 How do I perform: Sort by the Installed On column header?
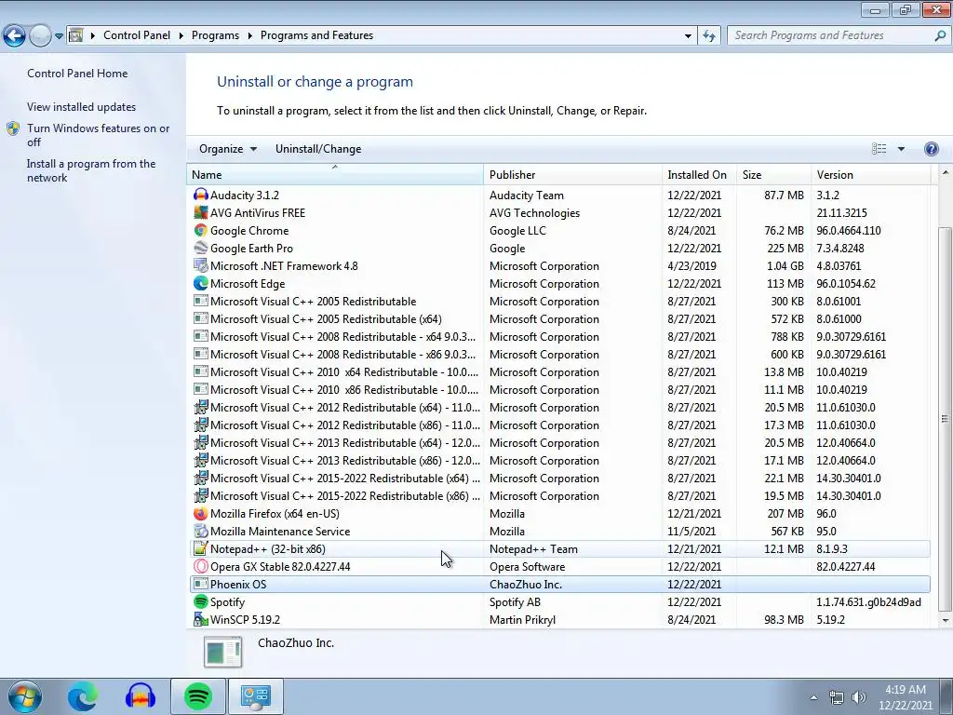pos(700,174)
